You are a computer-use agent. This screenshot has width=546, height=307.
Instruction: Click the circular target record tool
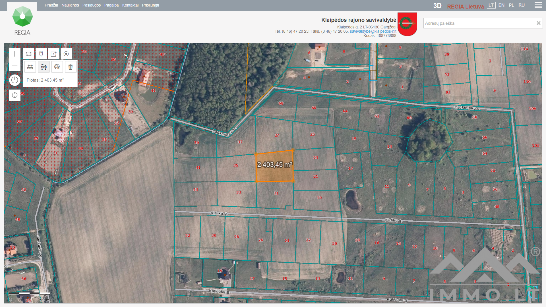coord(66,54)
